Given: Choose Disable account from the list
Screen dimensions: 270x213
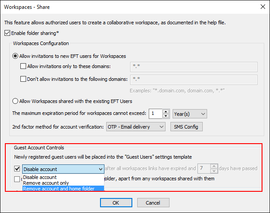Looking at the screenshot, I should [x=40, y=177].
